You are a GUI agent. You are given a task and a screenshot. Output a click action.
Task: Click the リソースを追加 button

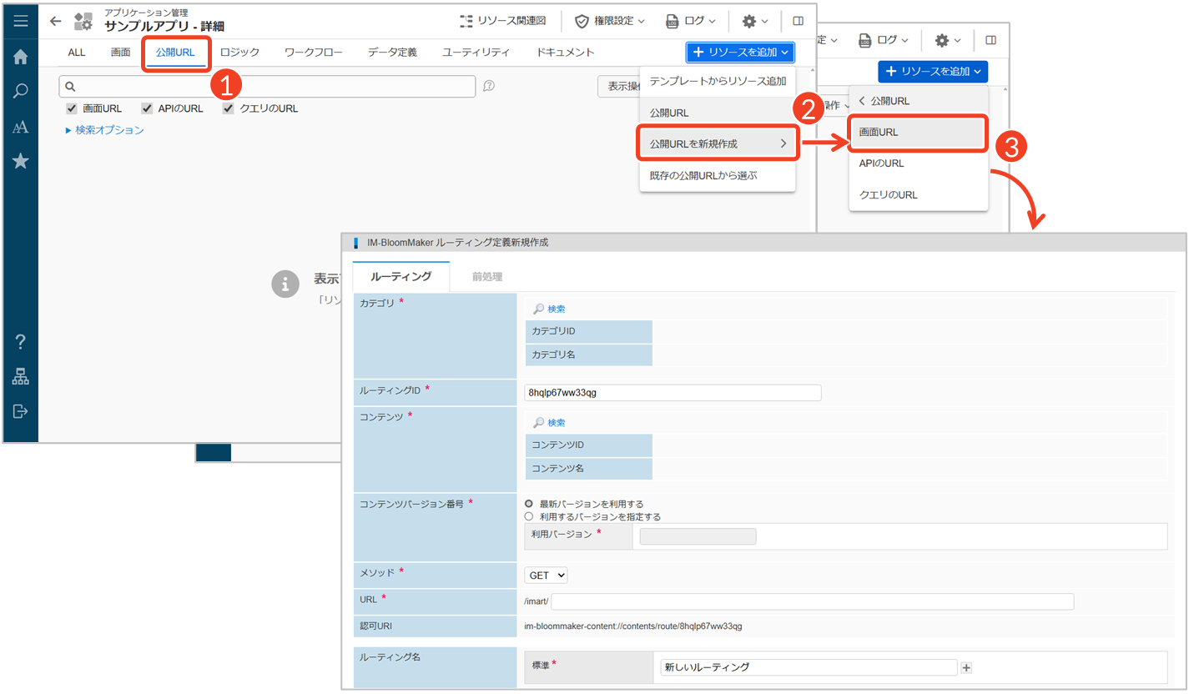[x=740, y=53]
